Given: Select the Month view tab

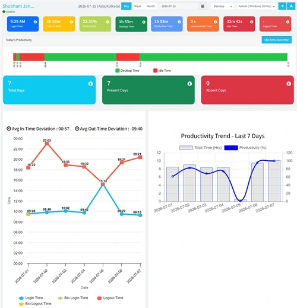Looking at the screenshot, I should coord(151,6).
